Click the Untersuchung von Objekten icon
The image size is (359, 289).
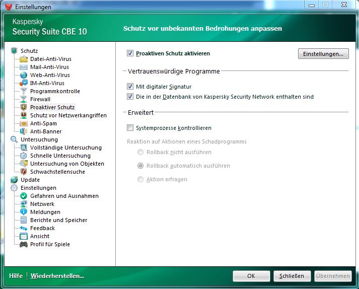click(24, 164)
